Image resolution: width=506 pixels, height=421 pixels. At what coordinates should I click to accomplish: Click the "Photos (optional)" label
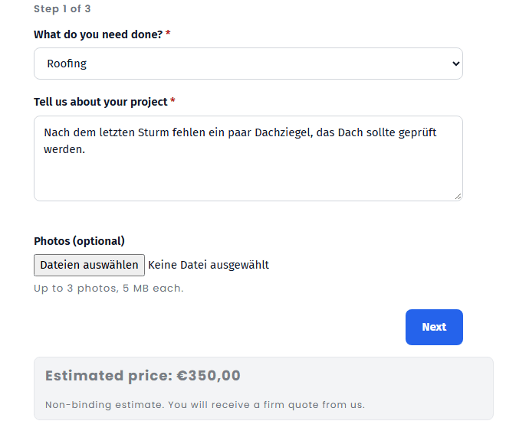[80, 241]
